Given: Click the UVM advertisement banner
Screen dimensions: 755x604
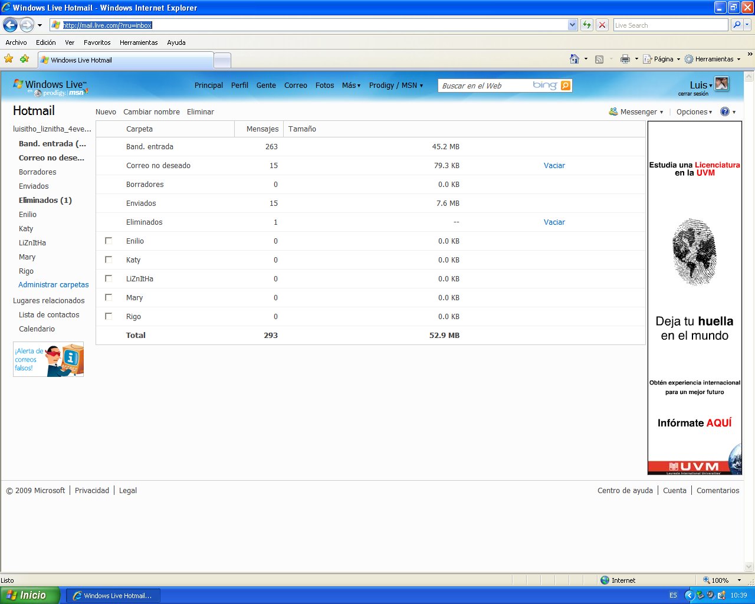Looking at the screenshot, I should 695,298.
